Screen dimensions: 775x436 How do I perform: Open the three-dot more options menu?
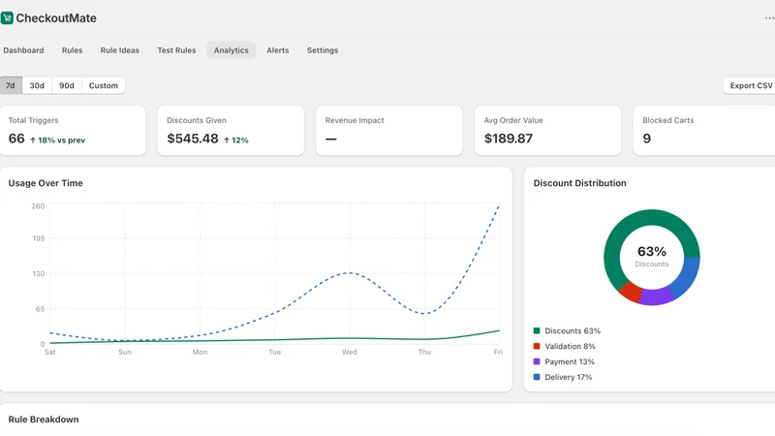[769, 17]
